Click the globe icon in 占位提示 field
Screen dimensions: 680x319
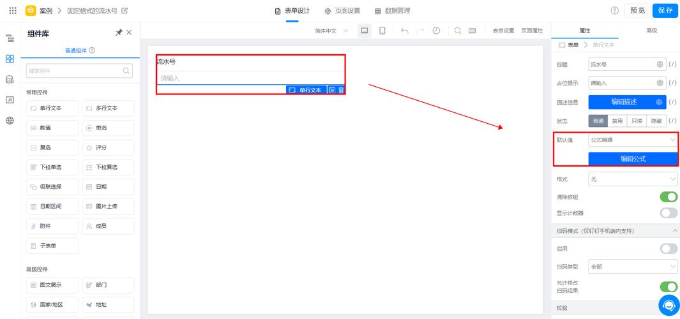660,83
